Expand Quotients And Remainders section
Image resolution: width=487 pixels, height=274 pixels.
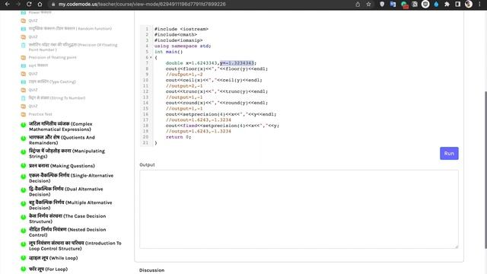(62, 140)
